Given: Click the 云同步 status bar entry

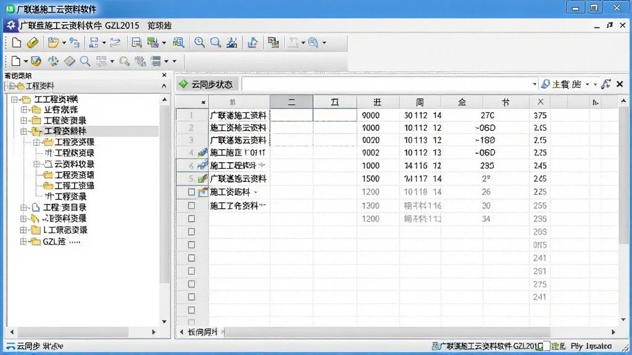Looking at the screenshot, I should (x=35, y=346).
